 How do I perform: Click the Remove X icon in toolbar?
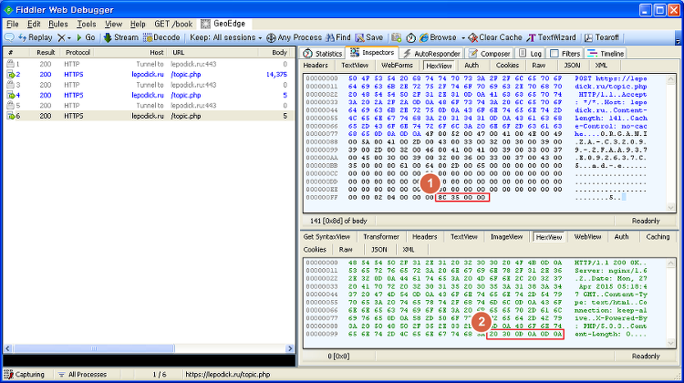[x=61, y=38]
